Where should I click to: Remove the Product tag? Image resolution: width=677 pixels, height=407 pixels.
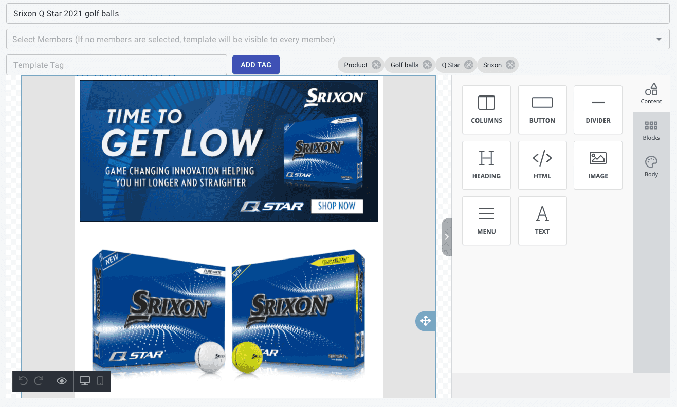point(376,65)
